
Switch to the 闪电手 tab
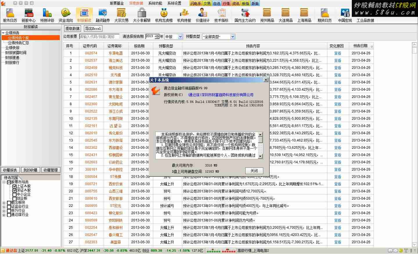point(196,3)
